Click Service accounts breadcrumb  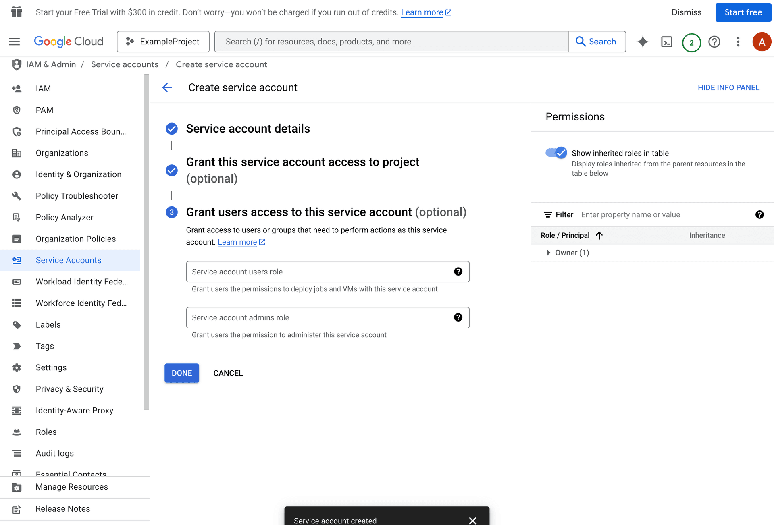[125, 64]
